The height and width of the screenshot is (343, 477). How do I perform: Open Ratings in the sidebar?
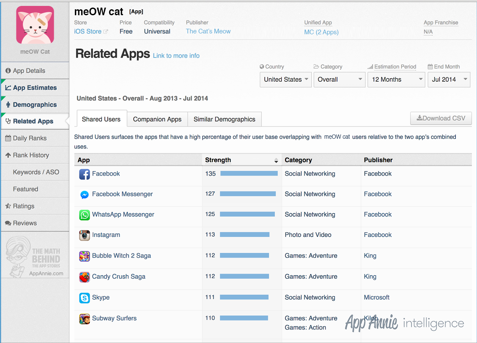tap(35, 206)
